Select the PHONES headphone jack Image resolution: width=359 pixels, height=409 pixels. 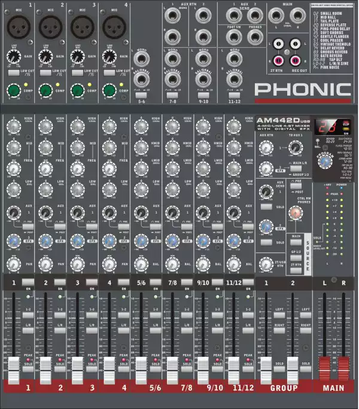[255, 37]
